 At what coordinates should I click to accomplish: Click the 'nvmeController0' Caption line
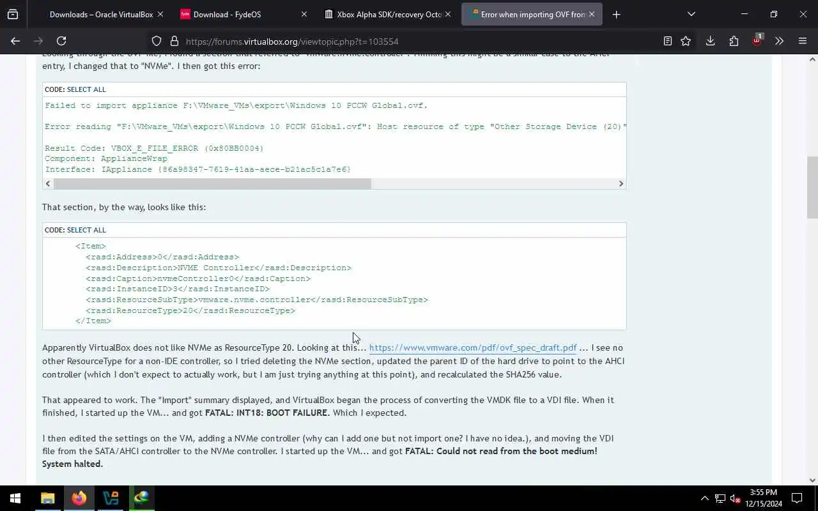pyautogui.click(x=198, y=278)
